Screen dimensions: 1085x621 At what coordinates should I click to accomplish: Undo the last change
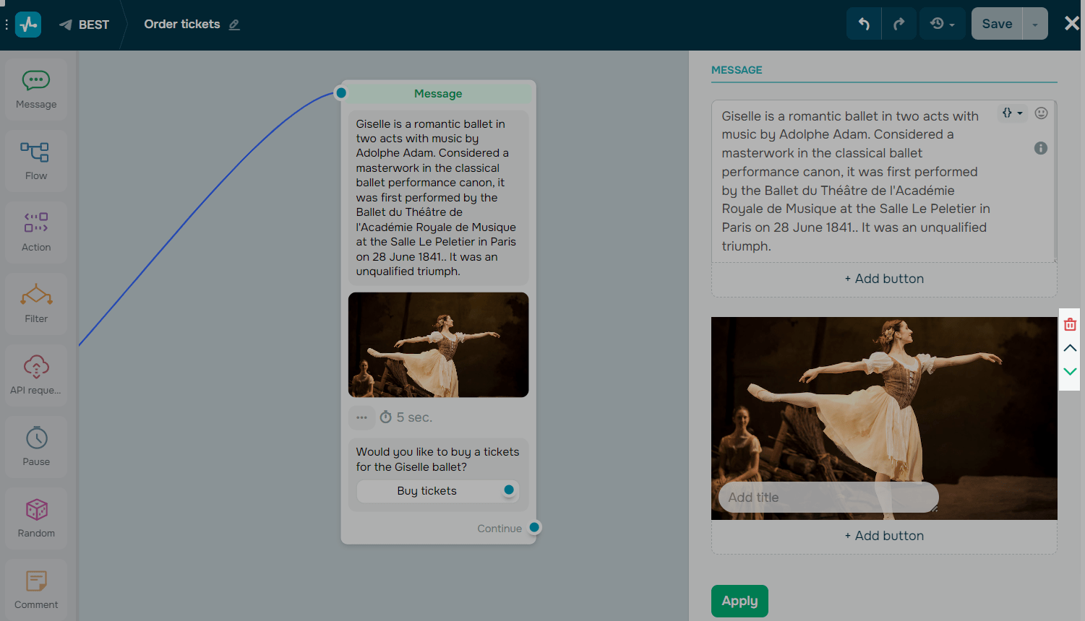coord(864,24)
